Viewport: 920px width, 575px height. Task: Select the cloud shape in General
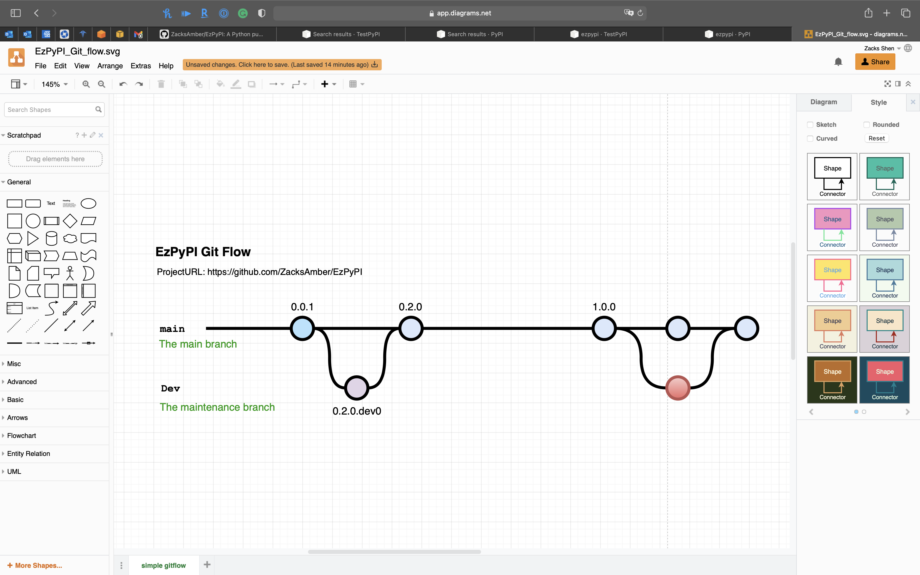pyautogui.click(x=70, y=238)
